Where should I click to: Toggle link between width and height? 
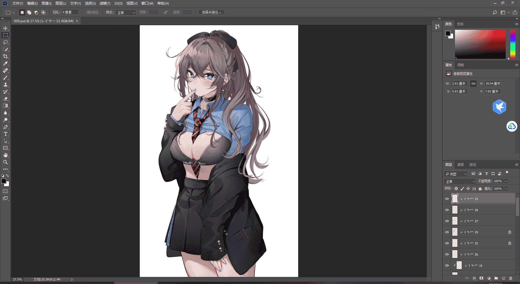(473, 83)
